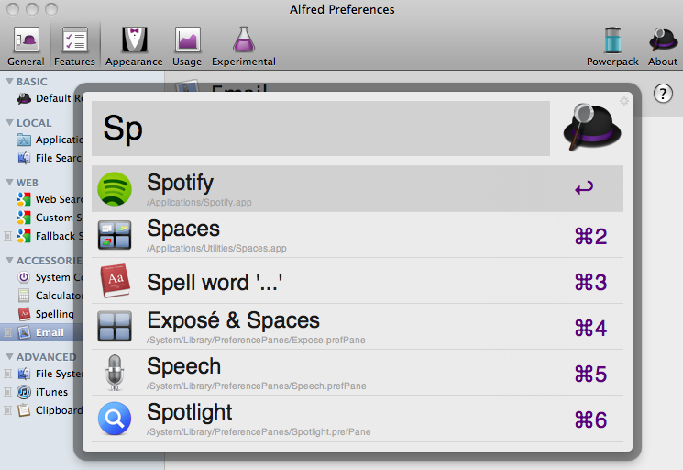This screenshot has height=470, width=683.
Task: Click the return arrow next to Spotify
Action: 584,188
